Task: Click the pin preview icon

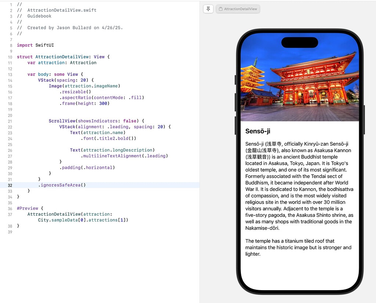Action: (208, 9)
